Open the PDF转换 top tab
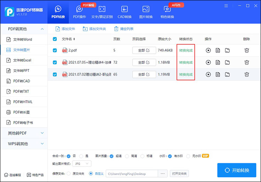Screen dimensions: 261x182 [x=58, y=12]
